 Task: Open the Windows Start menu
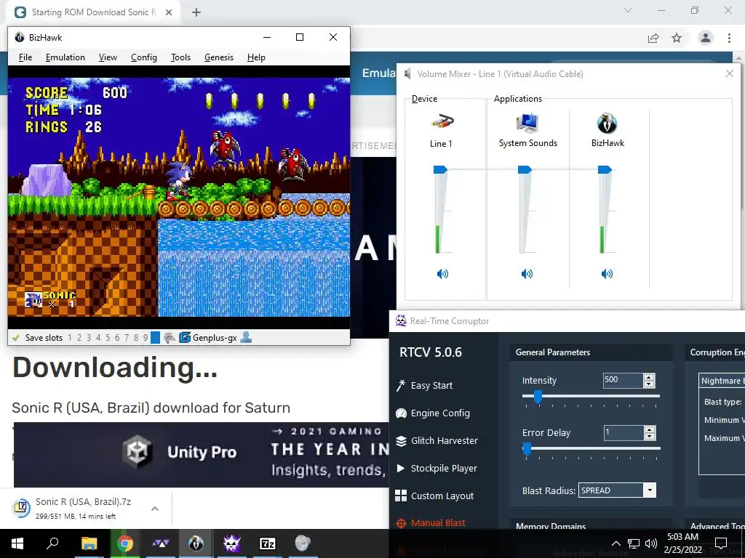coord(17,543)
